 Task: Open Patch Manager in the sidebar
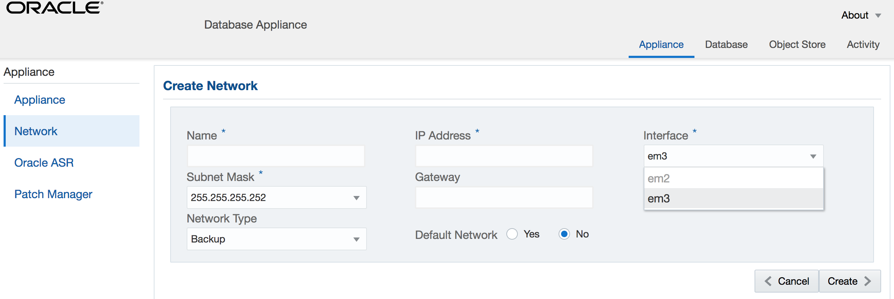tap(53, 194)
